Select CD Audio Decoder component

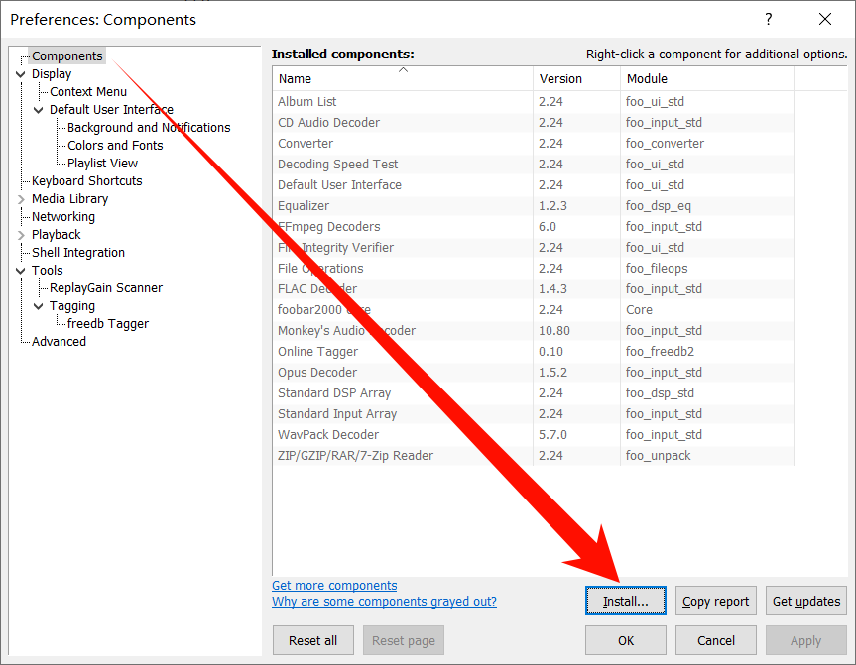[x=533, y=122]
